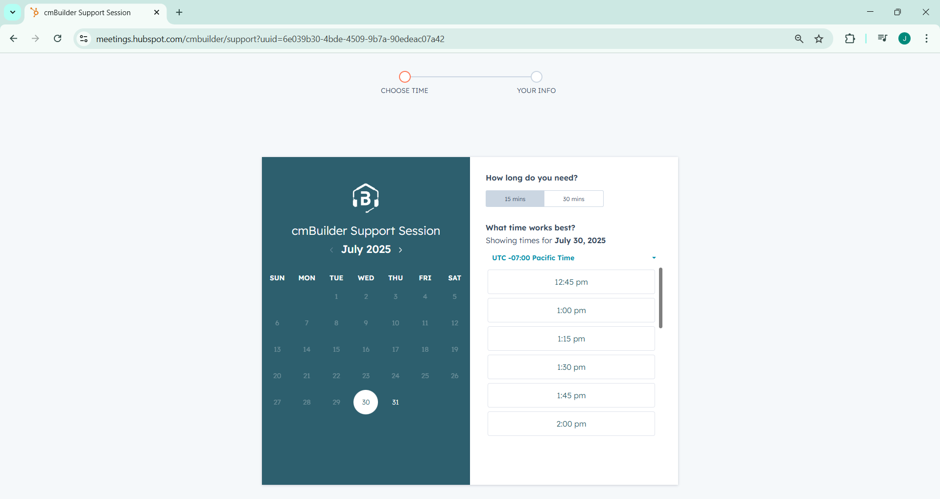The image size is (940, 499).
Task: Bookmark this page with the star icon
Action: pos(819,39)
